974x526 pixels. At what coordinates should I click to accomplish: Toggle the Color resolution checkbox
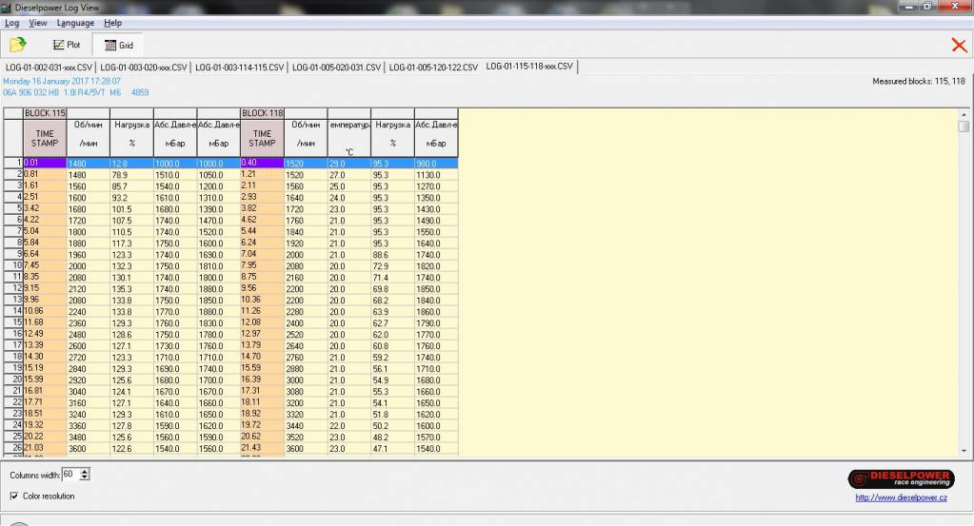(x=14, y=496)
